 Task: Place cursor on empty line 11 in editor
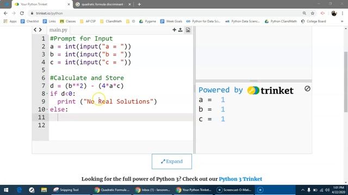pos(121,117)
